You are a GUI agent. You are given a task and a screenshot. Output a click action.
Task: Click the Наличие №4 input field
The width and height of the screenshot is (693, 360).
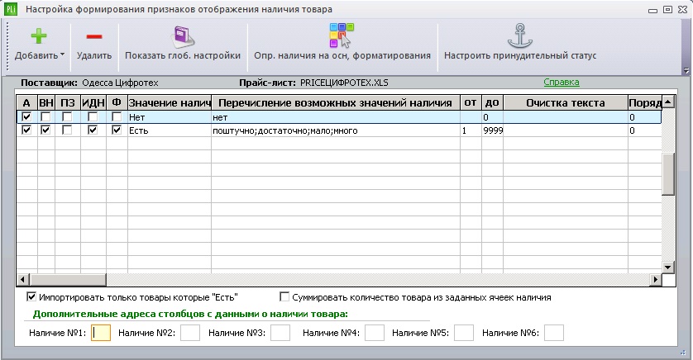tap(375, 333)
